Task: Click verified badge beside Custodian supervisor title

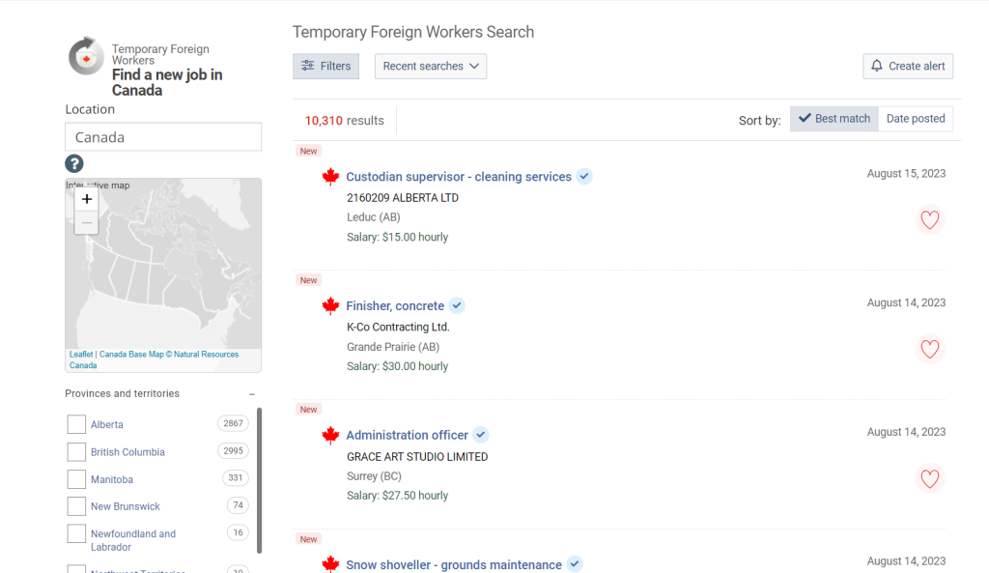Action: coord(584,177)
